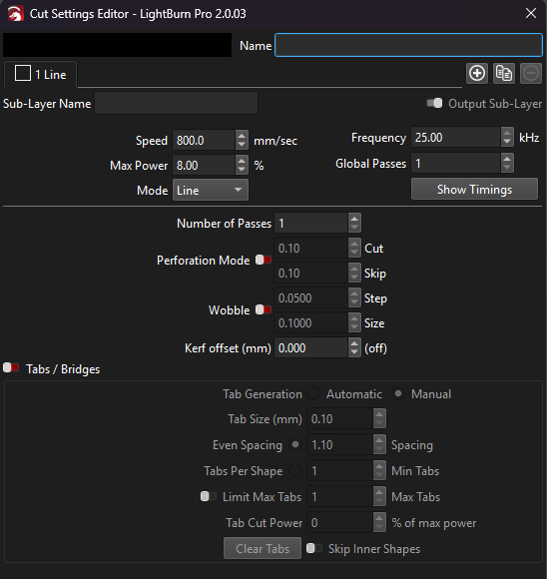Increase Kerf offset with up arrow
This screenshot has width=547, height=579.
click(354, 343)
